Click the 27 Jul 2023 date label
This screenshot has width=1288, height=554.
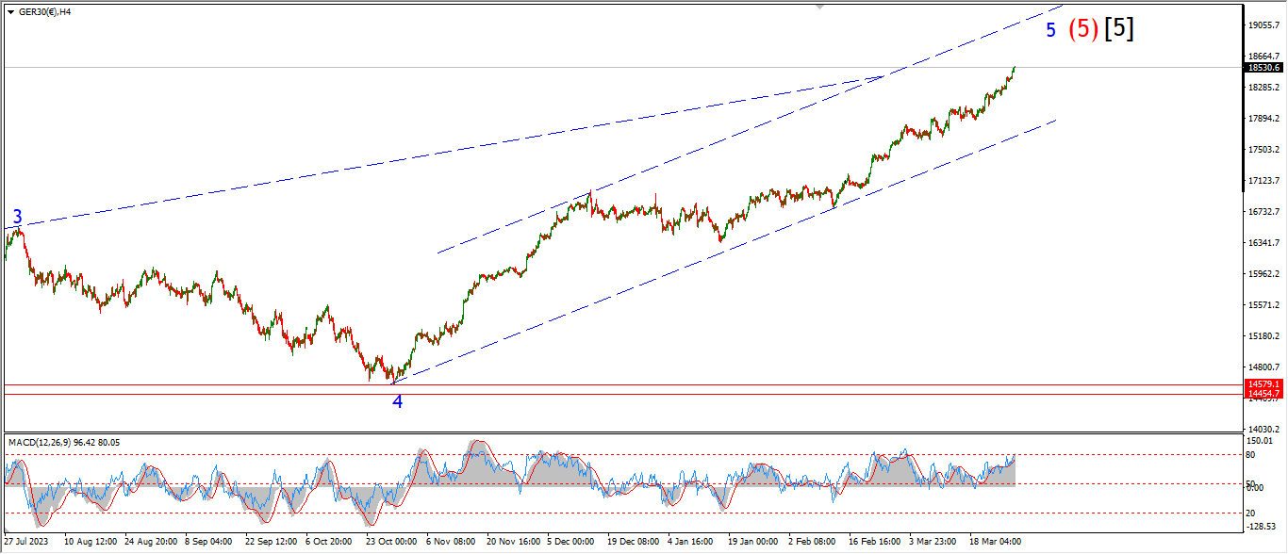(x=26, y=543)
